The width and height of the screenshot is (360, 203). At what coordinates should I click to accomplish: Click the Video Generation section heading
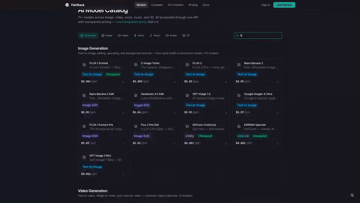click(93, 191)
